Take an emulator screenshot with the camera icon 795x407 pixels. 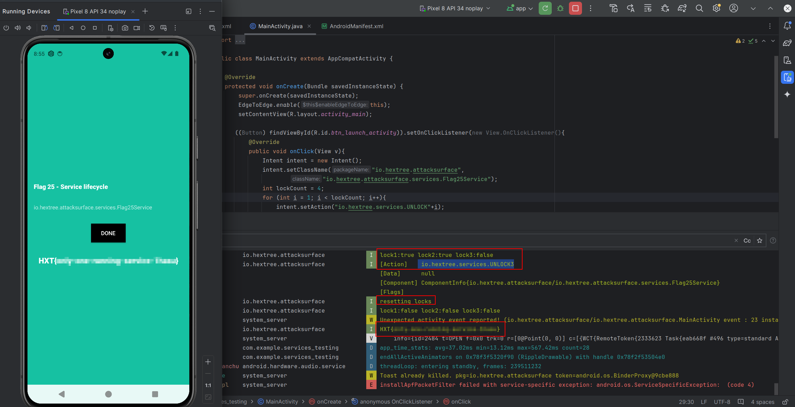pos(125,28)
